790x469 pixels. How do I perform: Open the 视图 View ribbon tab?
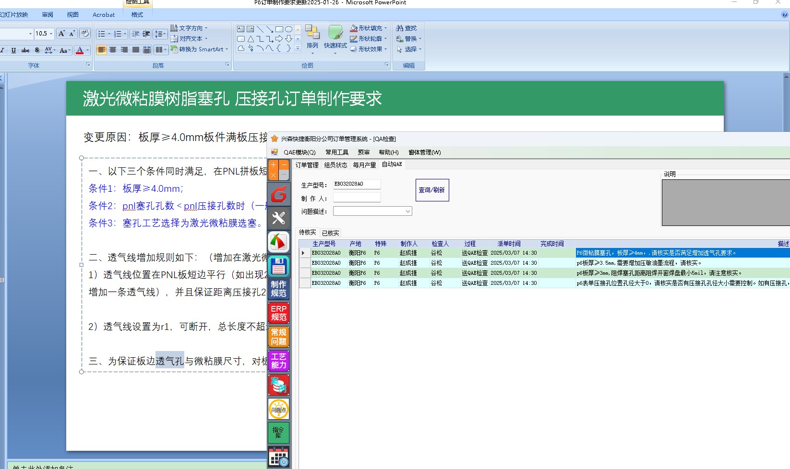coord(72,15)
